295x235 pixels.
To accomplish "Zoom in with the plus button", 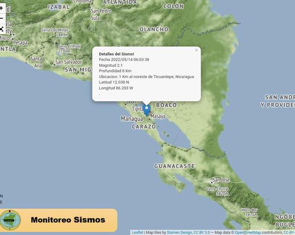I will (x=2, y=8).
